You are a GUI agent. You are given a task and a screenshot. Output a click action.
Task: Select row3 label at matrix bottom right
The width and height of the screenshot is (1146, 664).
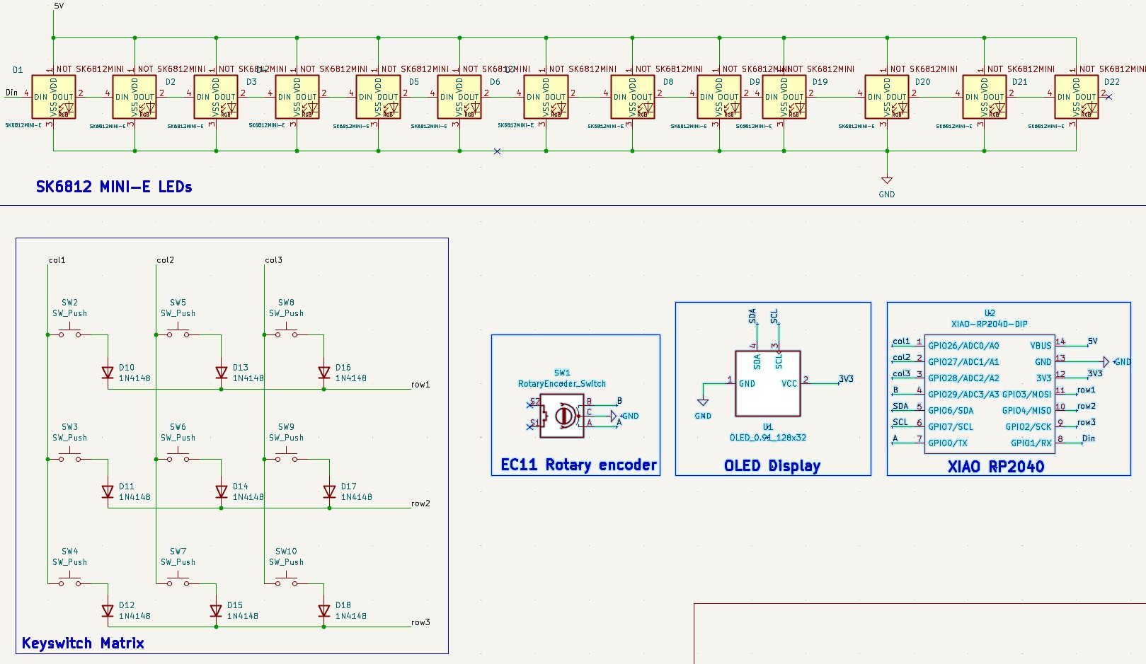[420, 622]
